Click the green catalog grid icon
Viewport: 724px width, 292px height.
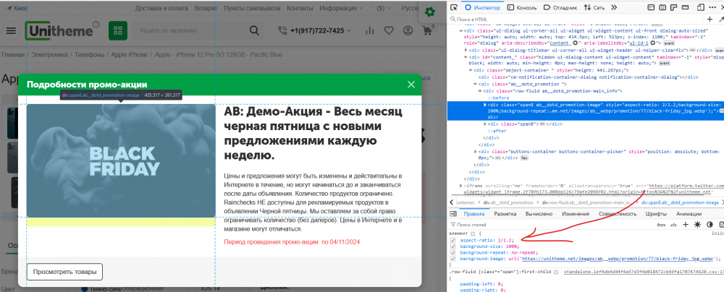(x=117, y=31)
